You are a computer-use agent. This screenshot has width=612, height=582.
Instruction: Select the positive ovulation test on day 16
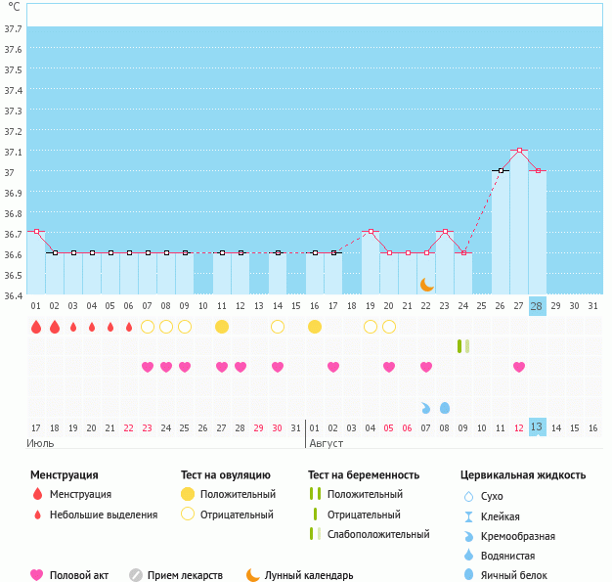pyautogui.click(x=315, y=327)
